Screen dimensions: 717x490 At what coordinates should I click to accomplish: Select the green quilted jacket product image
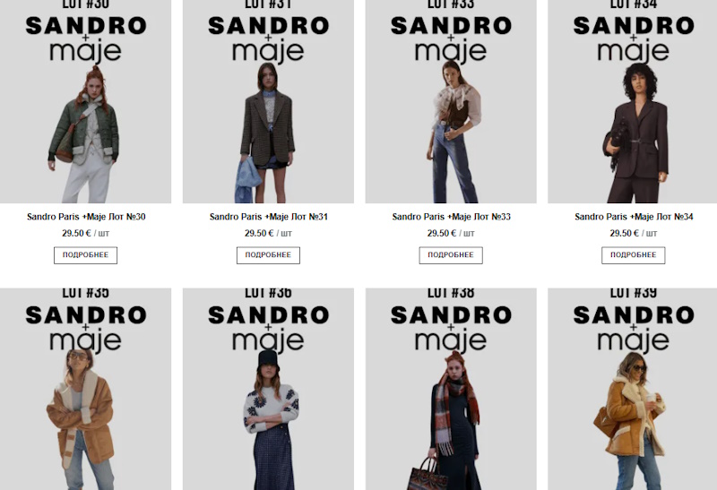[85, 101]
